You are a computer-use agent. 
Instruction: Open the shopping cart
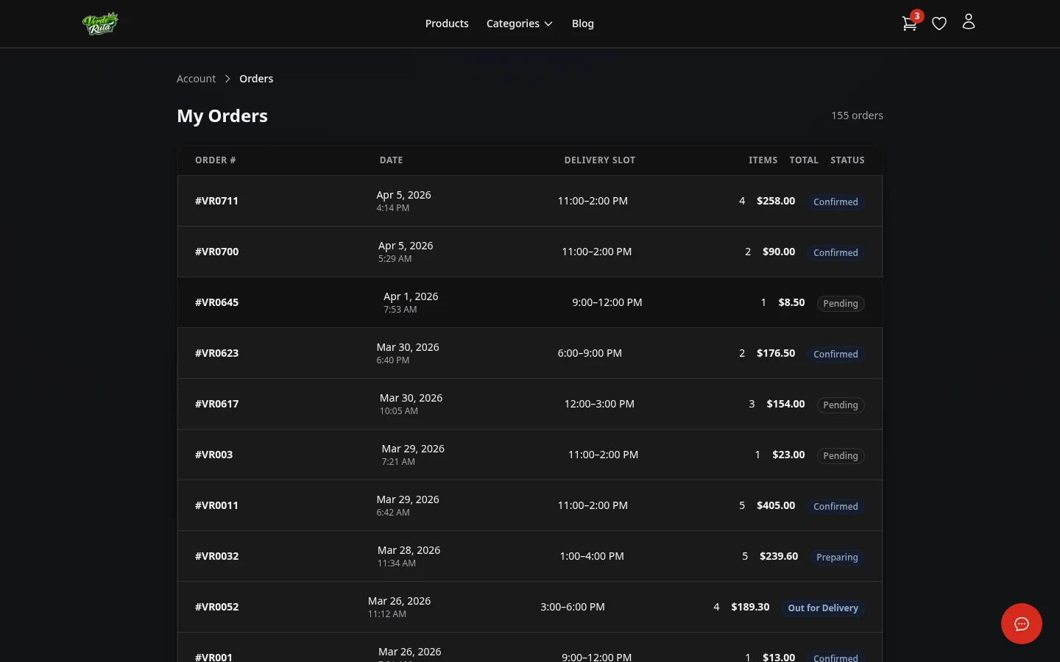point(909,24)
